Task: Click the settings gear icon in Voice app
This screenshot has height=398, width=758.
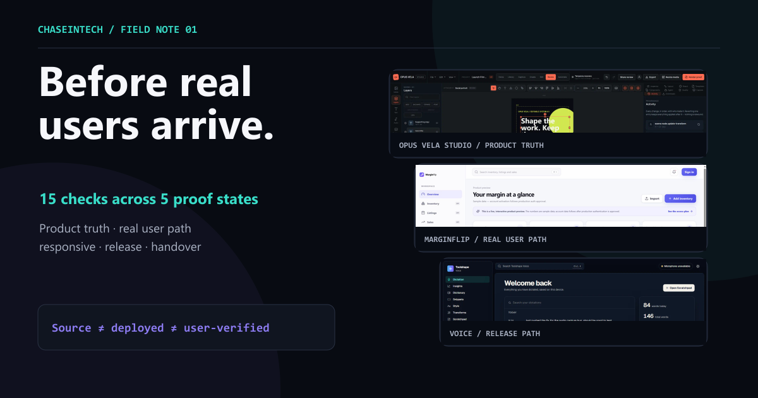Action: [698, 266]
